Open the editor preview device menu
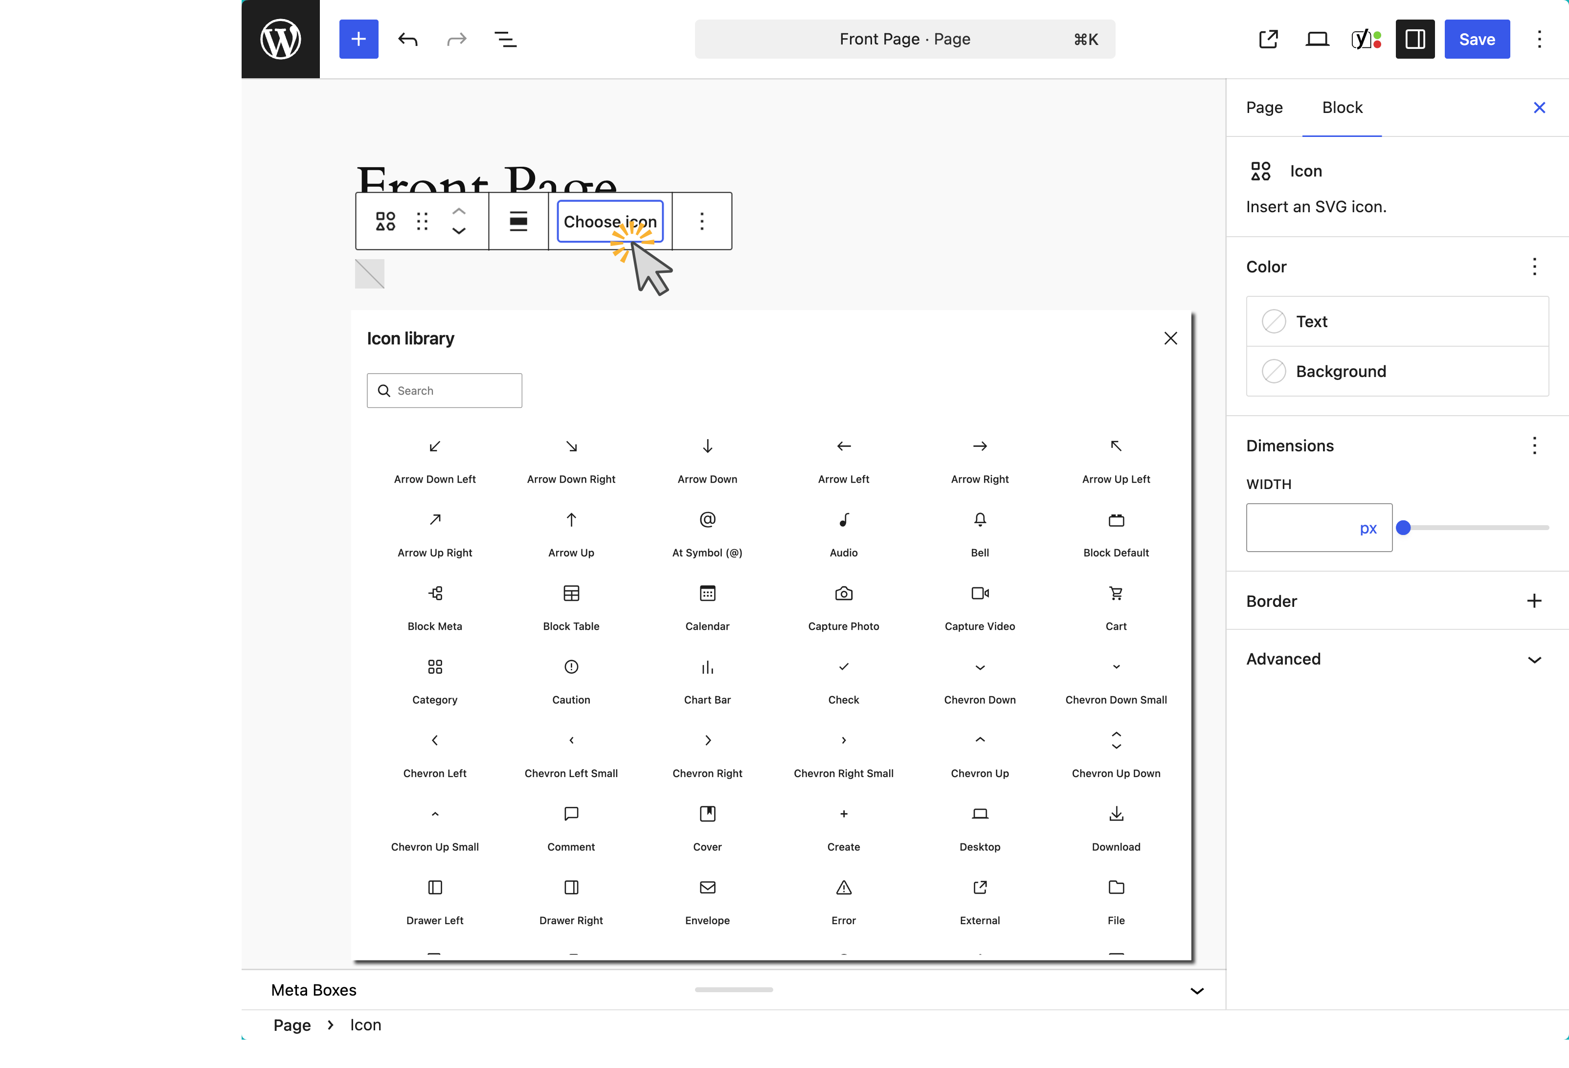 (1317, 39)
